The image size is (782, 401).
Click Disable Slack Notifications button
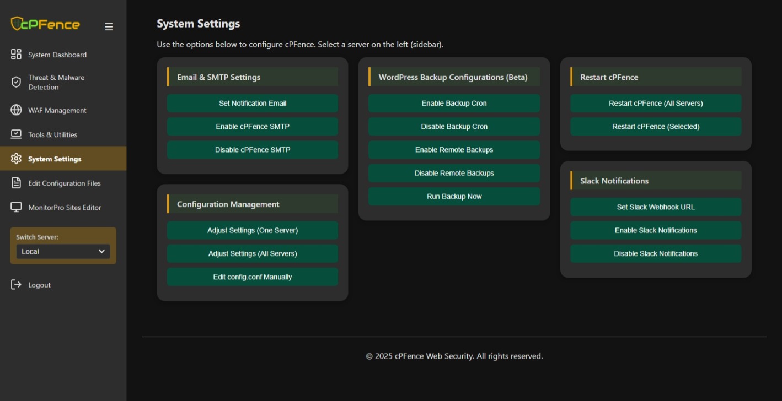pyautogui.click(x=656, y=253)
